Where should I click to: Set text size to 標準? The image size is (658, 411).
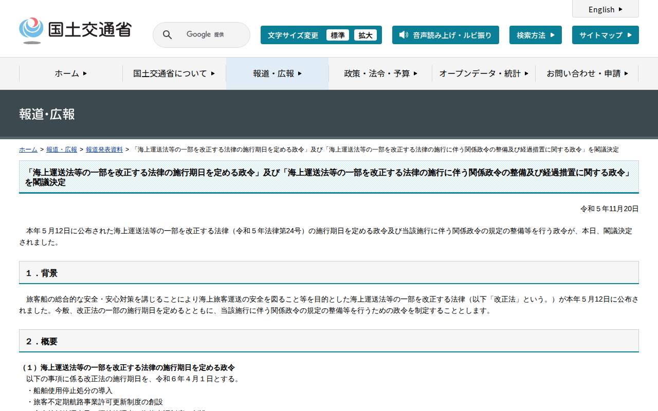(338, 35)
